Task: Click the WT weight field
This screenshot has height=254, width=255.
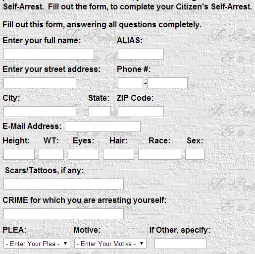Action: [51, 154]
